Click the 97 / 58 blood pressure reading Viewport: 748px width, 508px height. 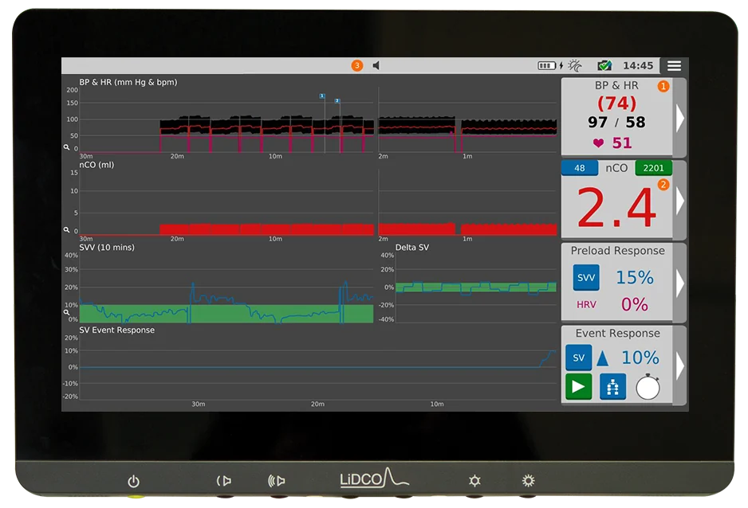616,123
